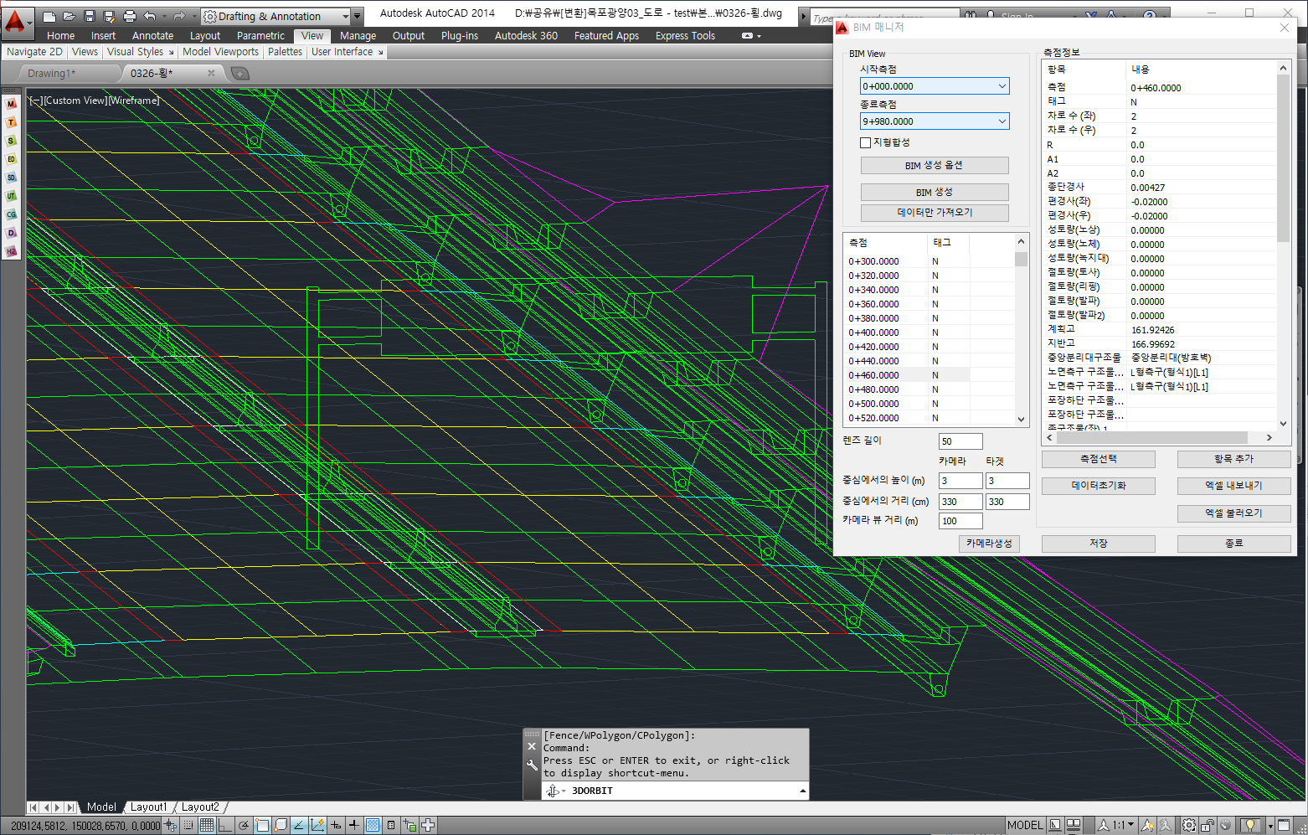
Task: Click the Plot printer icon in Quick Access toolbar
Action: (129, 16)
